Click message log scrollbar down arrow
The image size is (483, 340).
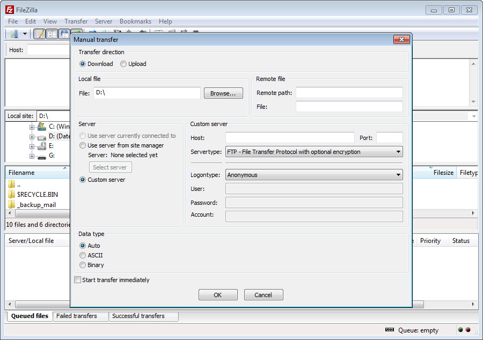[473, 102]
